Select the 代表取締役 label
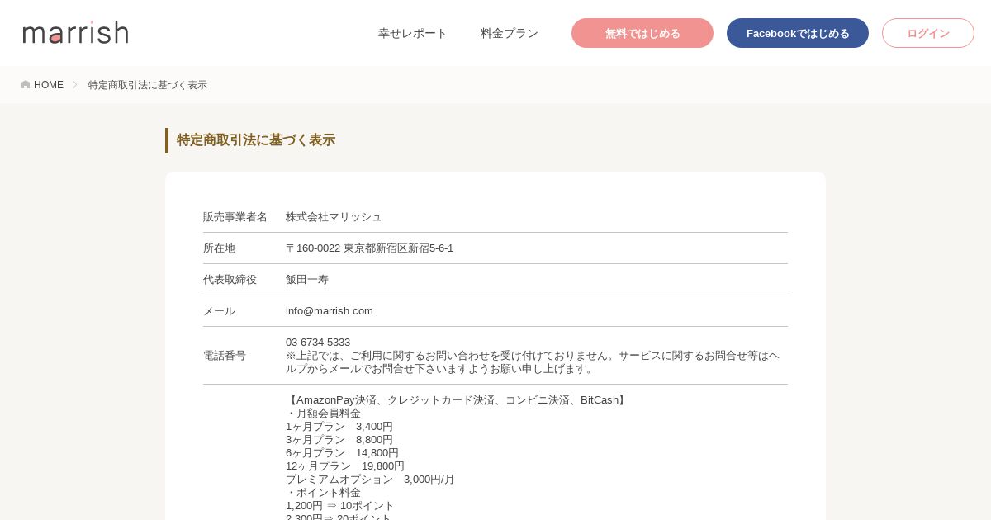This screenshot has width=991, height=520. [230, 280]
